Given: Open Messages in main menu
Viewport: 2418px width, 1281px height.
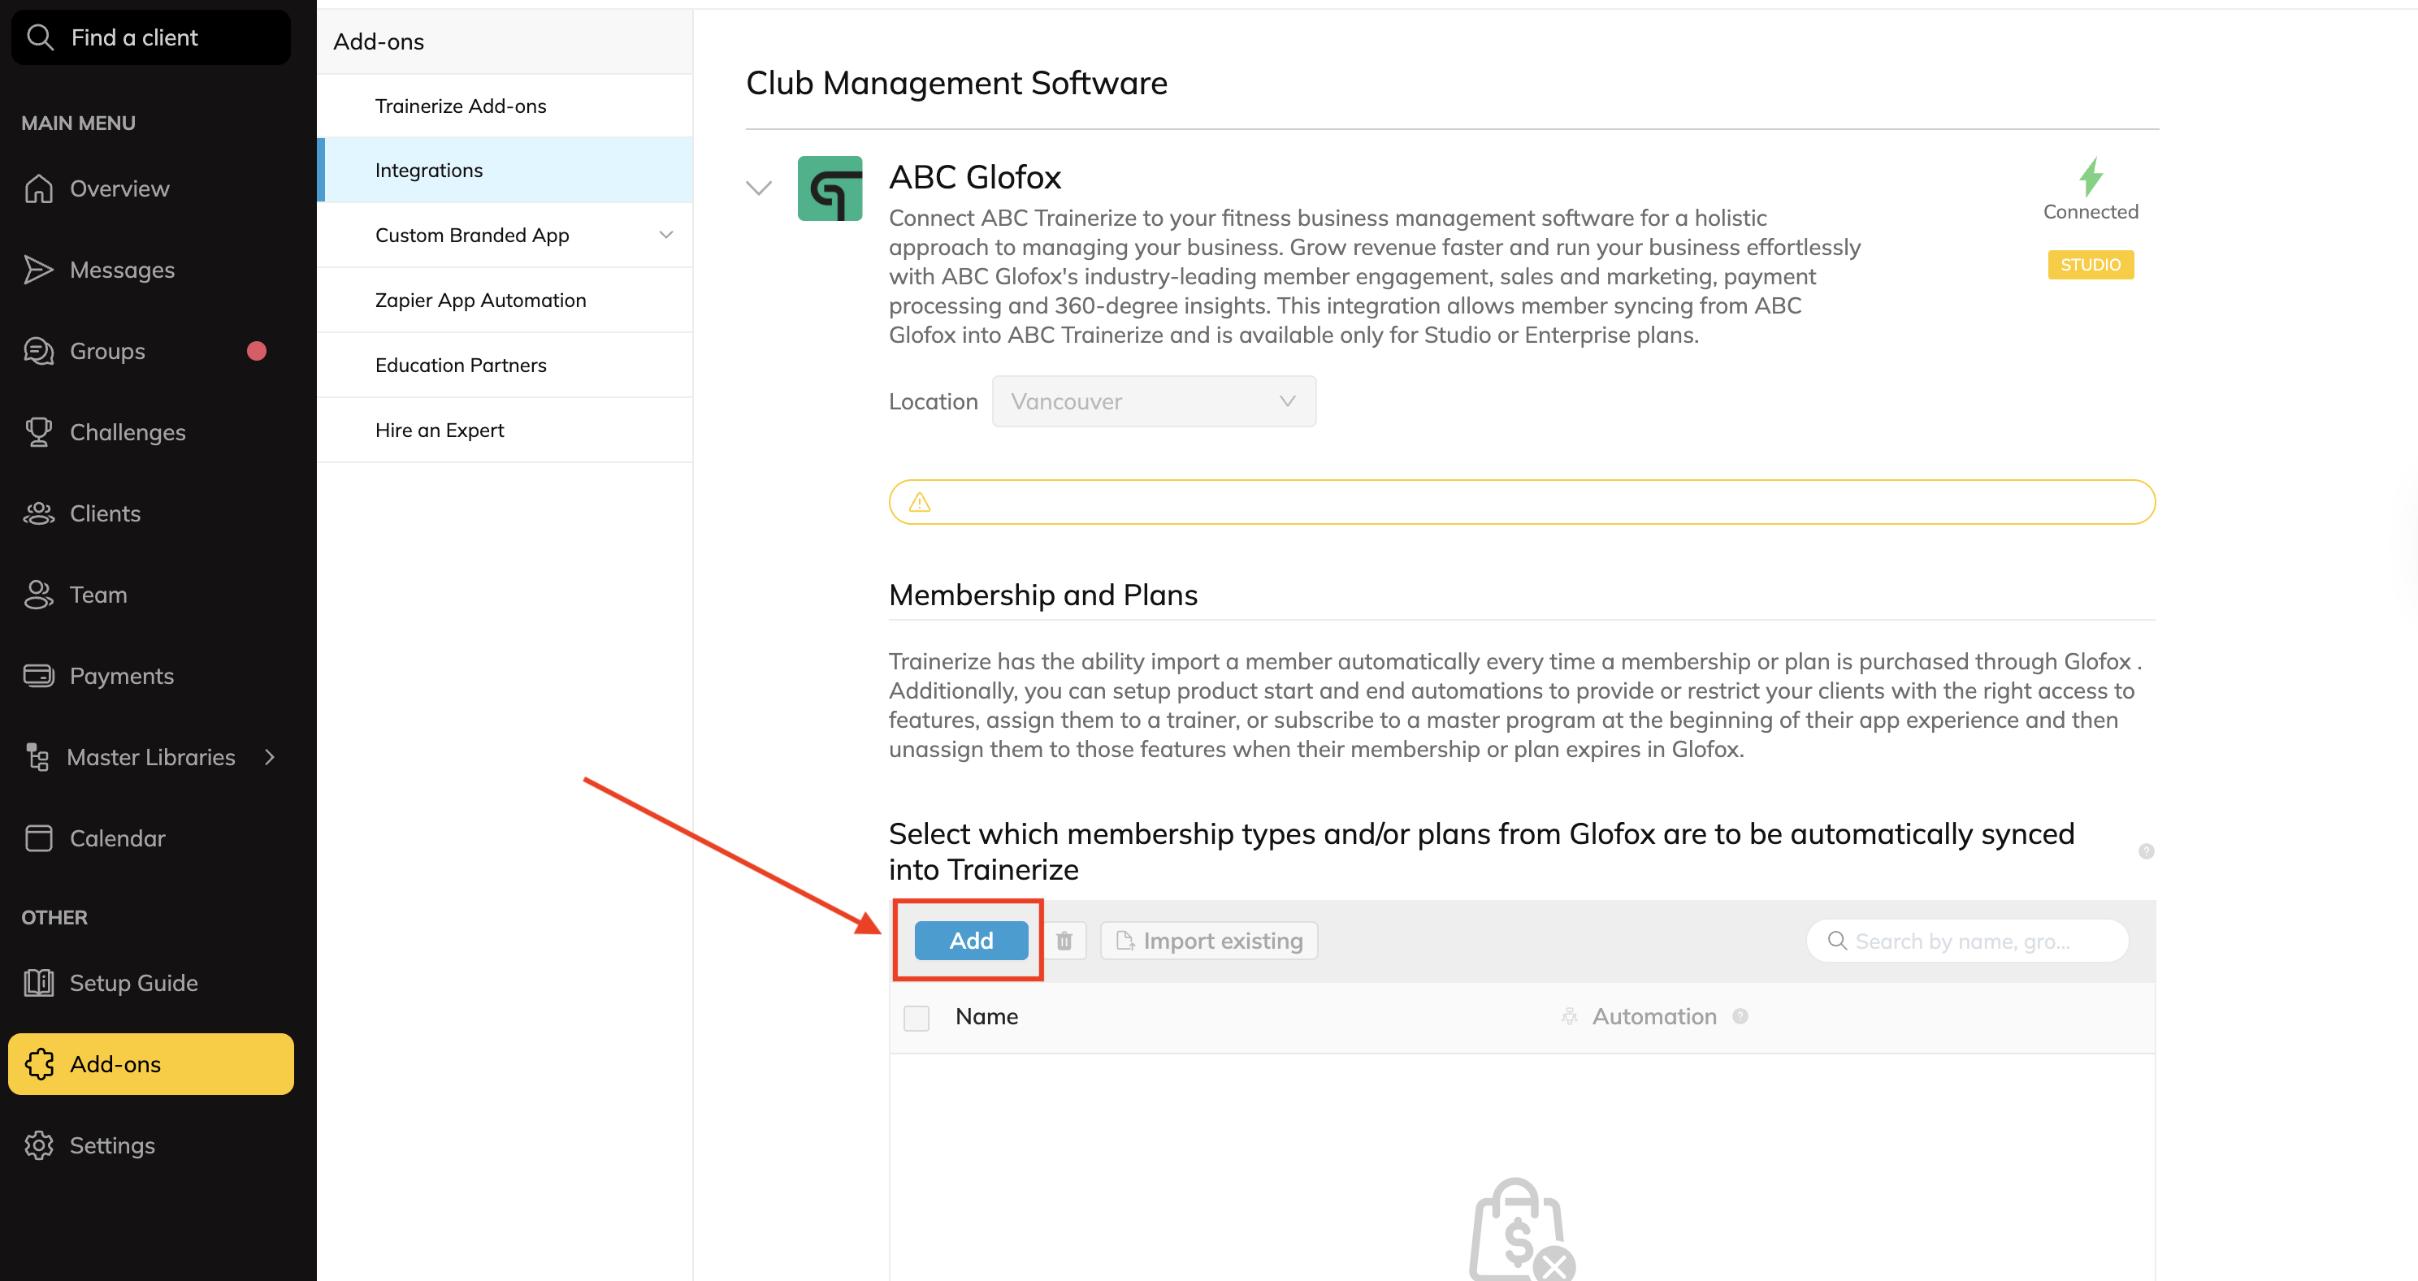Looking at the screenshot, I should [122, 270].
